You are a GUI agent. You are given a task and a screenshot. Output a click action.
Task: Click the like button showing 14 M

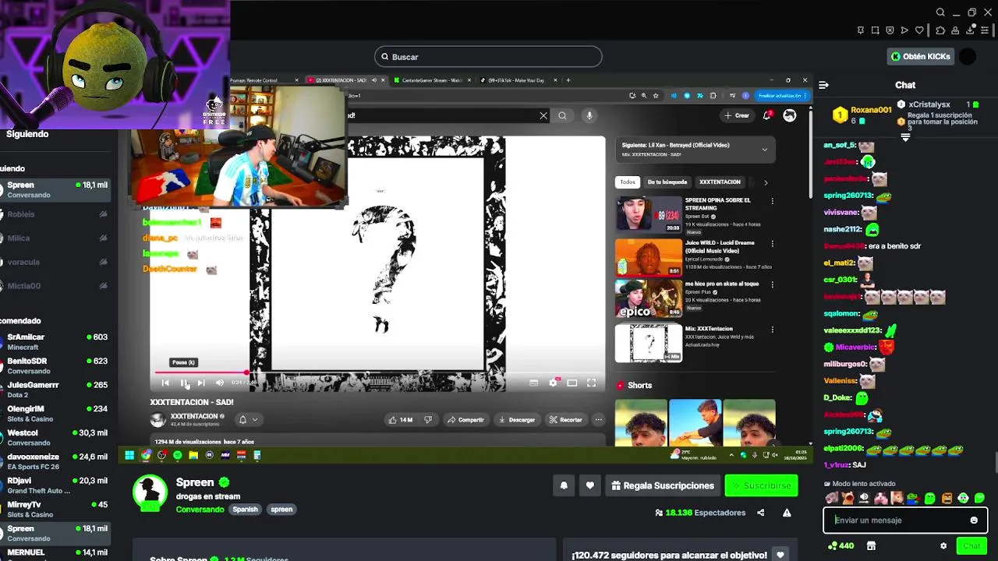(400, 419)
